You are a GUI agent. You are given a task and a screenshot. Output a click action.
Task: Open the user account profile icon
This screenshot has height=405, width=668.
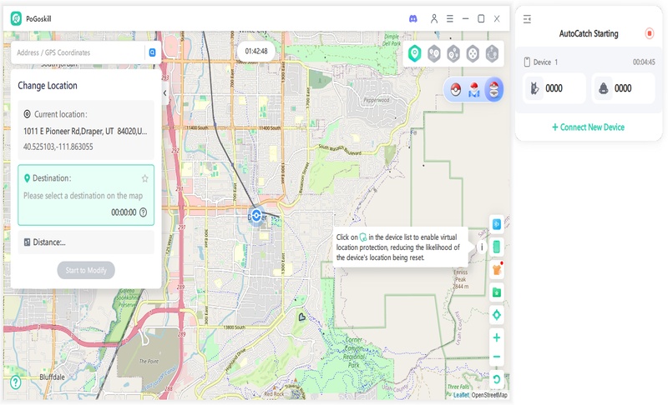pyautogui.click(x=434, y=18)
